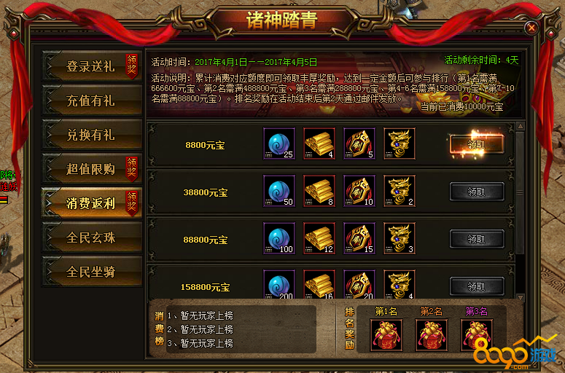Screen dimensions: 565x373
Task: Click 领取 button for 38800元宝 tier
Action: point(476,192)
